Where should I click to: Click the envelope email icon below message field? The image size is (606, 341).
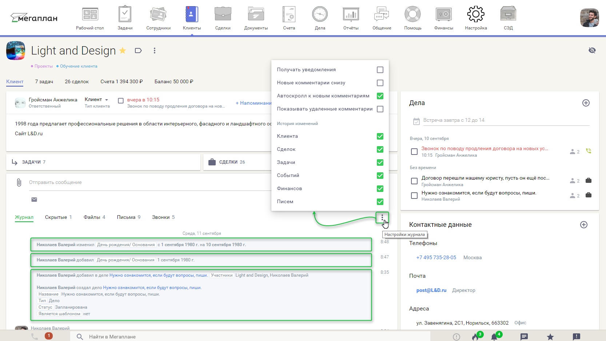34,200
